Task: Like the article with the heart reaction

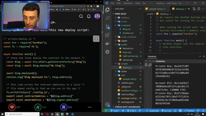Action: click(12, 107)
